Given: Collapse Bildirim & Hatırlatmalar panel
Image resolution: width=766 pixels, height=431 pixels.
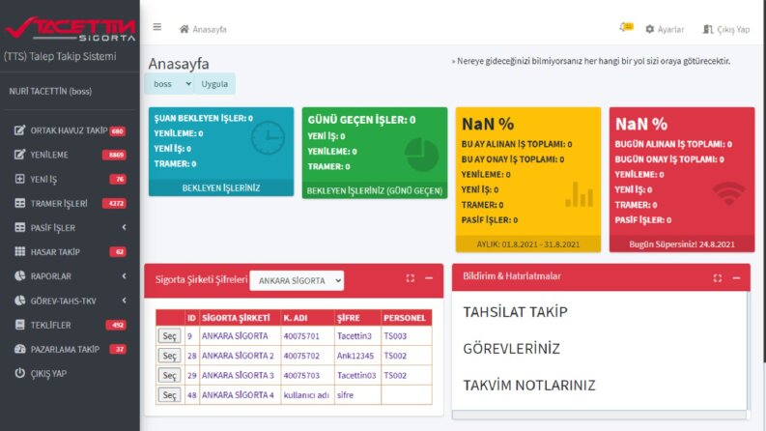Looking at the screenshot, I should point(736,278).
